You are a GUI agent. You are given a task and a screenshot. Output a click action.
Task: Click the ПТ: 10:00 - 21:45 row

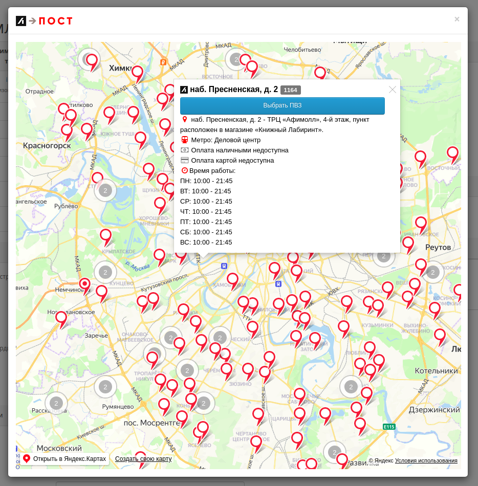(206, 222)
